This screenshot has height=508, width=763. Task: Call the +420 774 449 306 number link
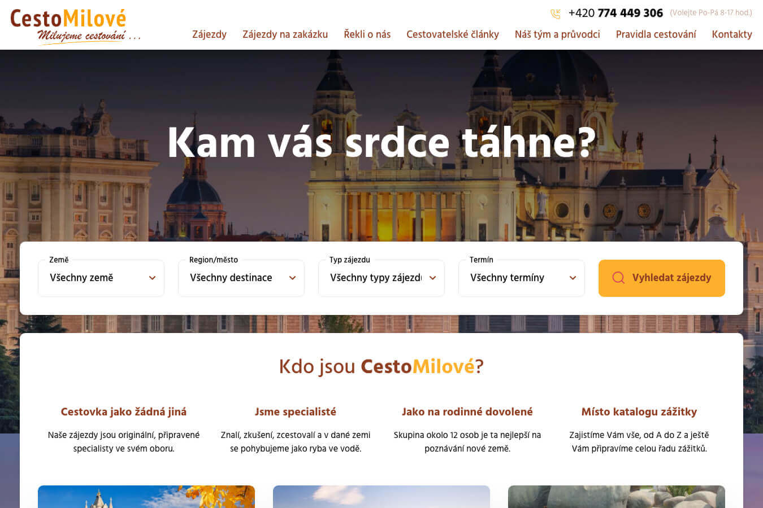tap(615, 13)
